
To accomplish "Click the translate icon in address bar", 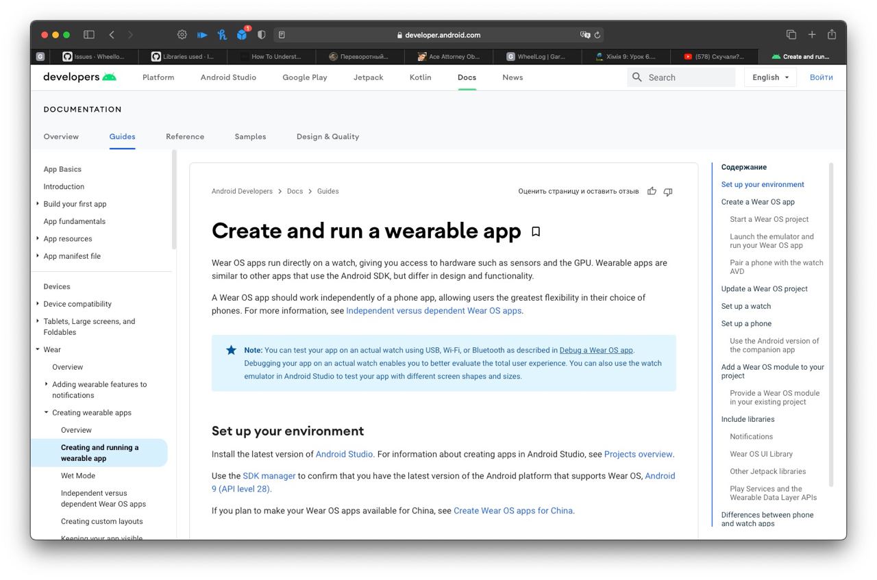I will click(585, 35).
